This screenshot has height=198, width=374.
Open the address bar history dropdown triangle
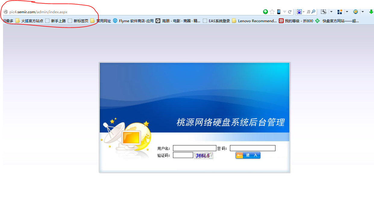[x=284, y=12]
